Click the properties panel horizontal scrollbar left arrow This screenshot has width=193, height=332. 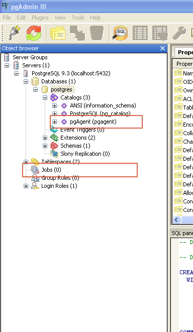176,219
